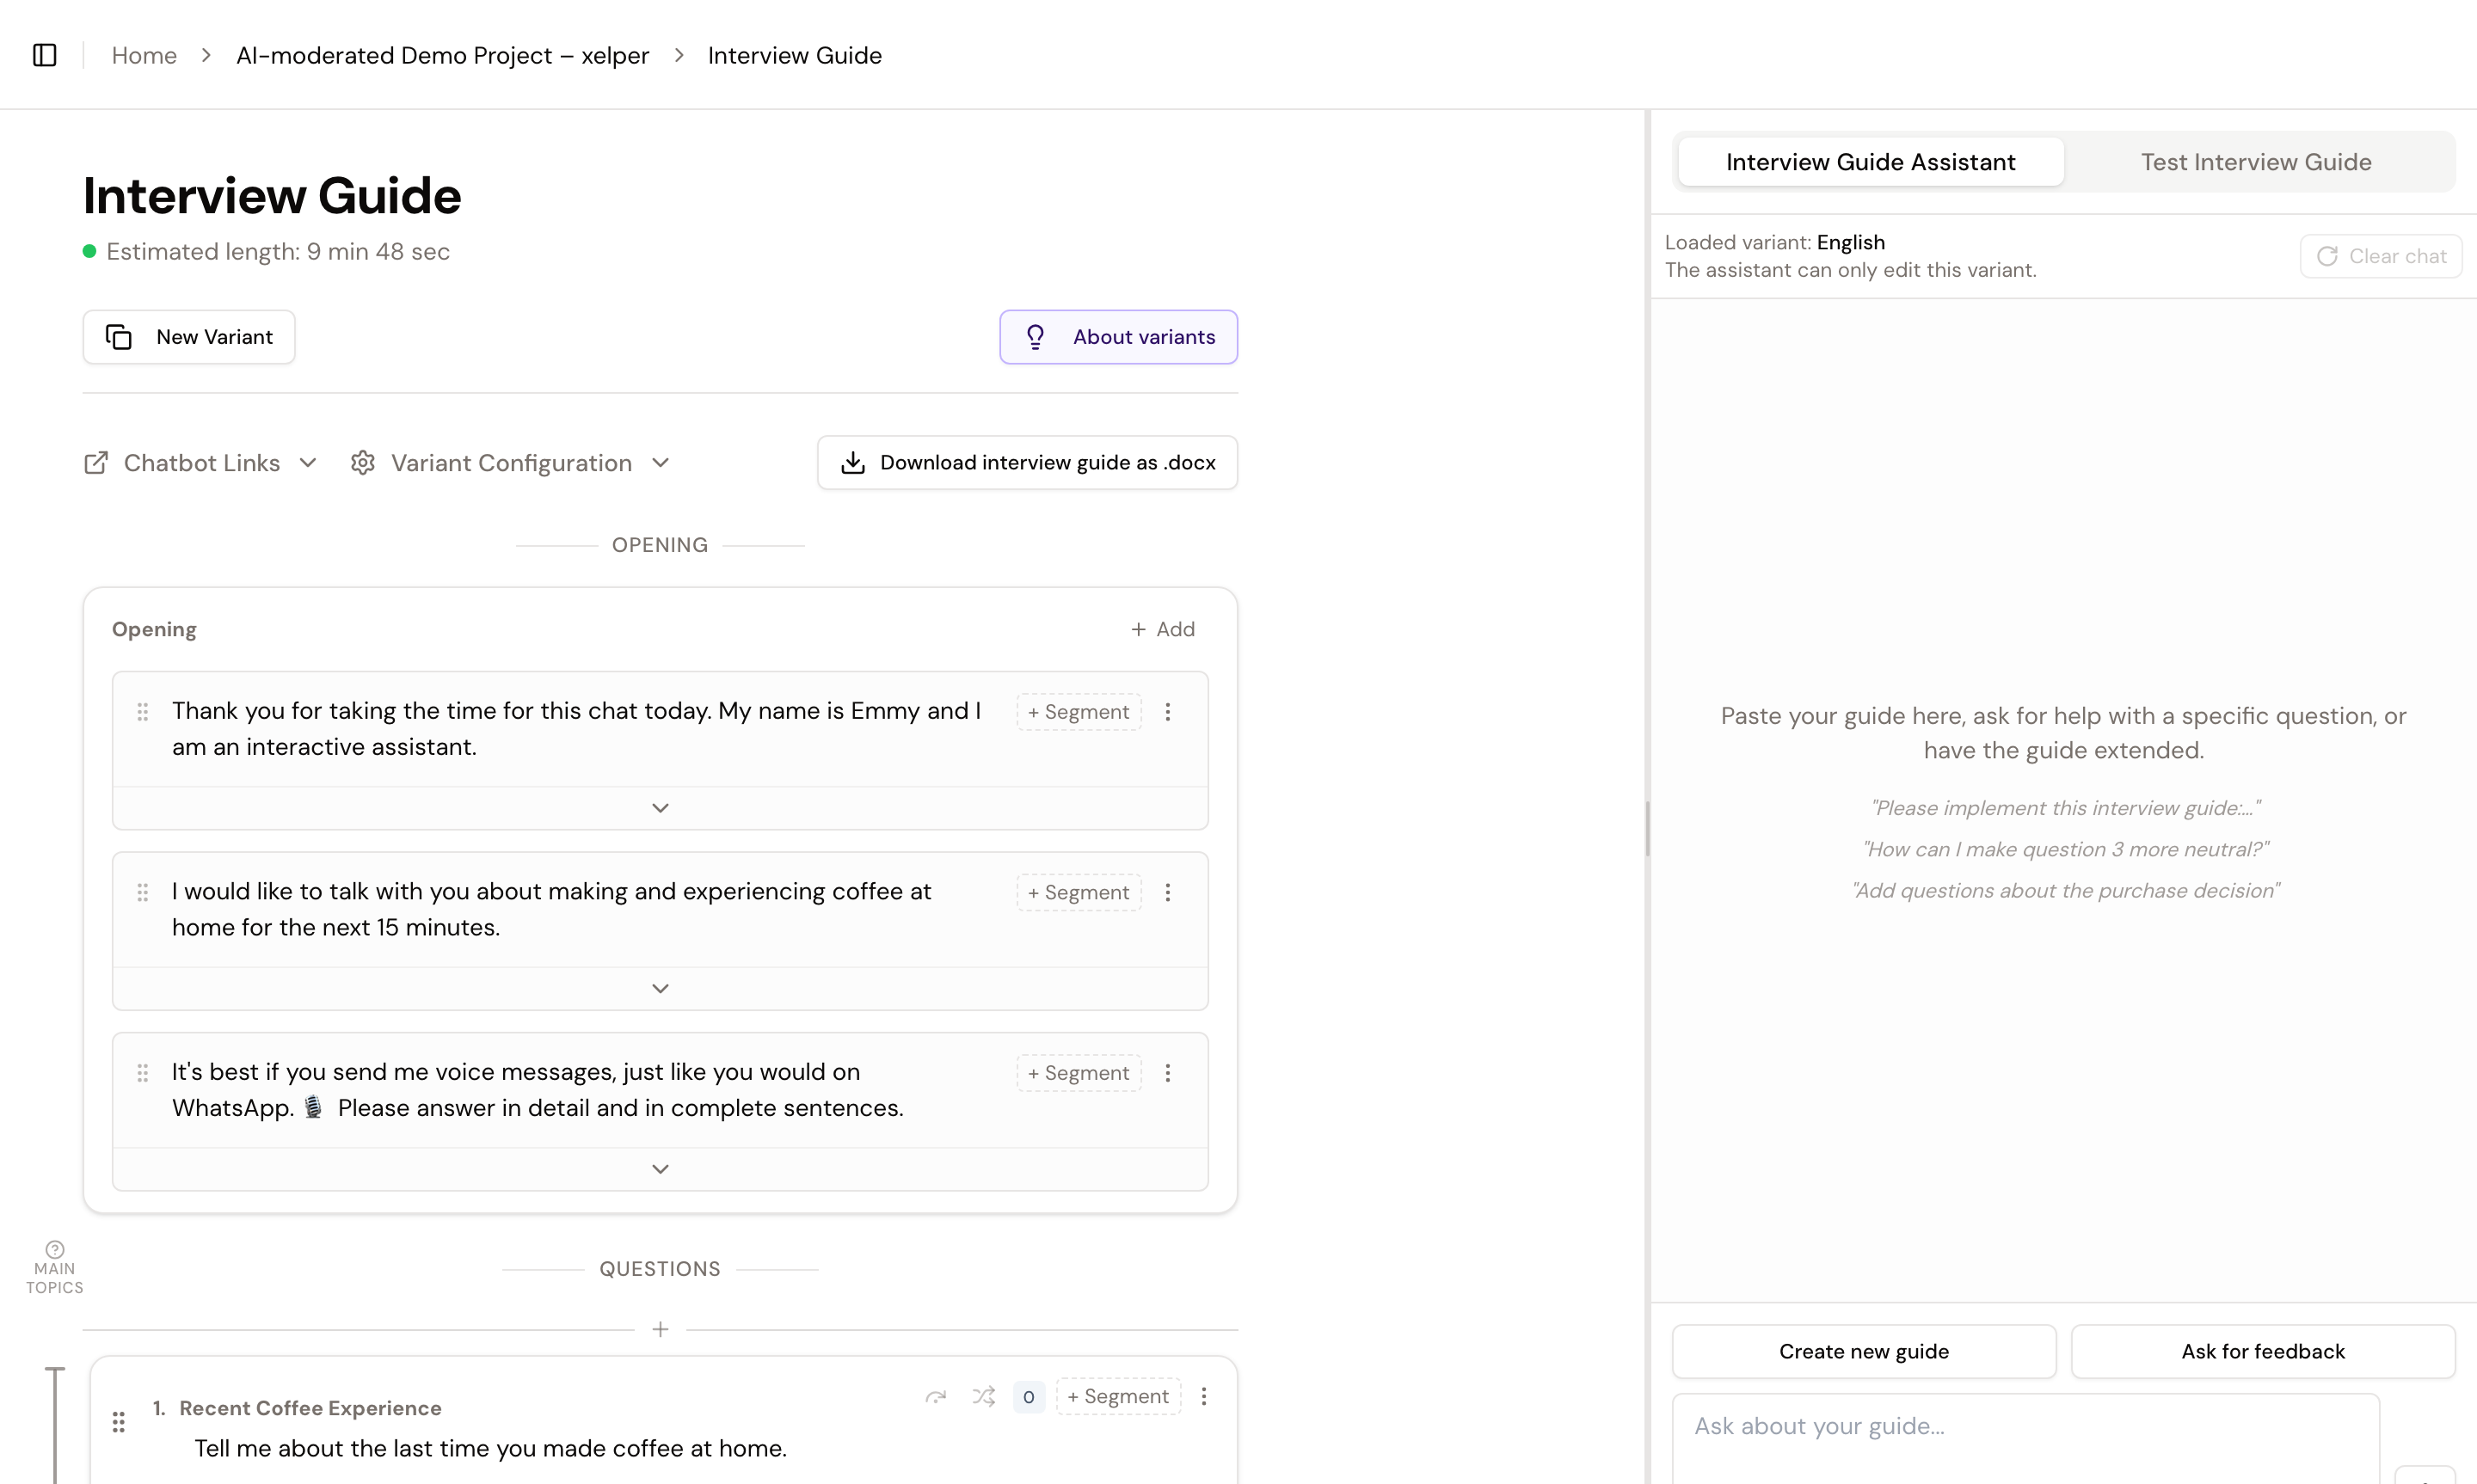Open the Variant Configuration dropdown

coord(510,463)
